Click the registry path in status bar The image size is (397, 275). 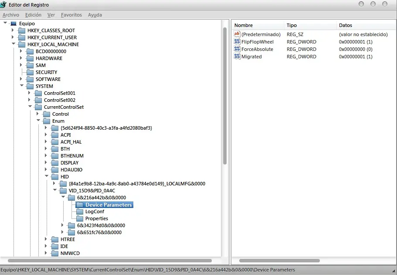coord(148,270)
